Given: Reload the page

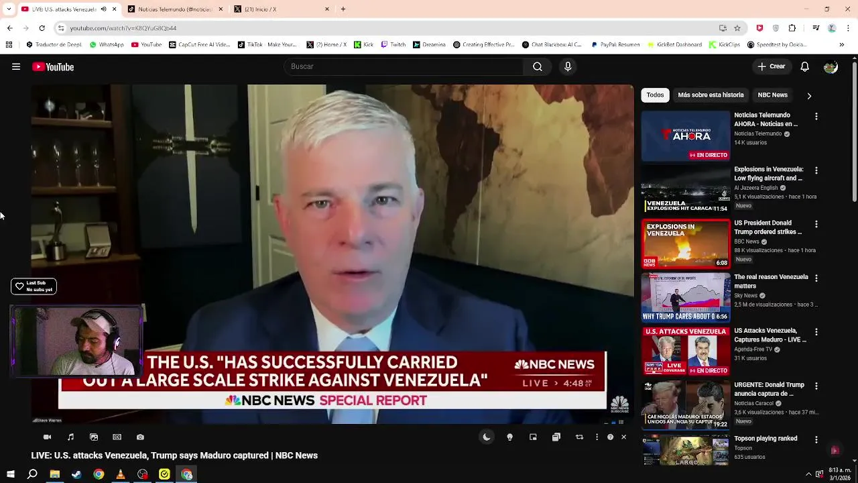Looking at the screenshot, I should click(42, 28).
